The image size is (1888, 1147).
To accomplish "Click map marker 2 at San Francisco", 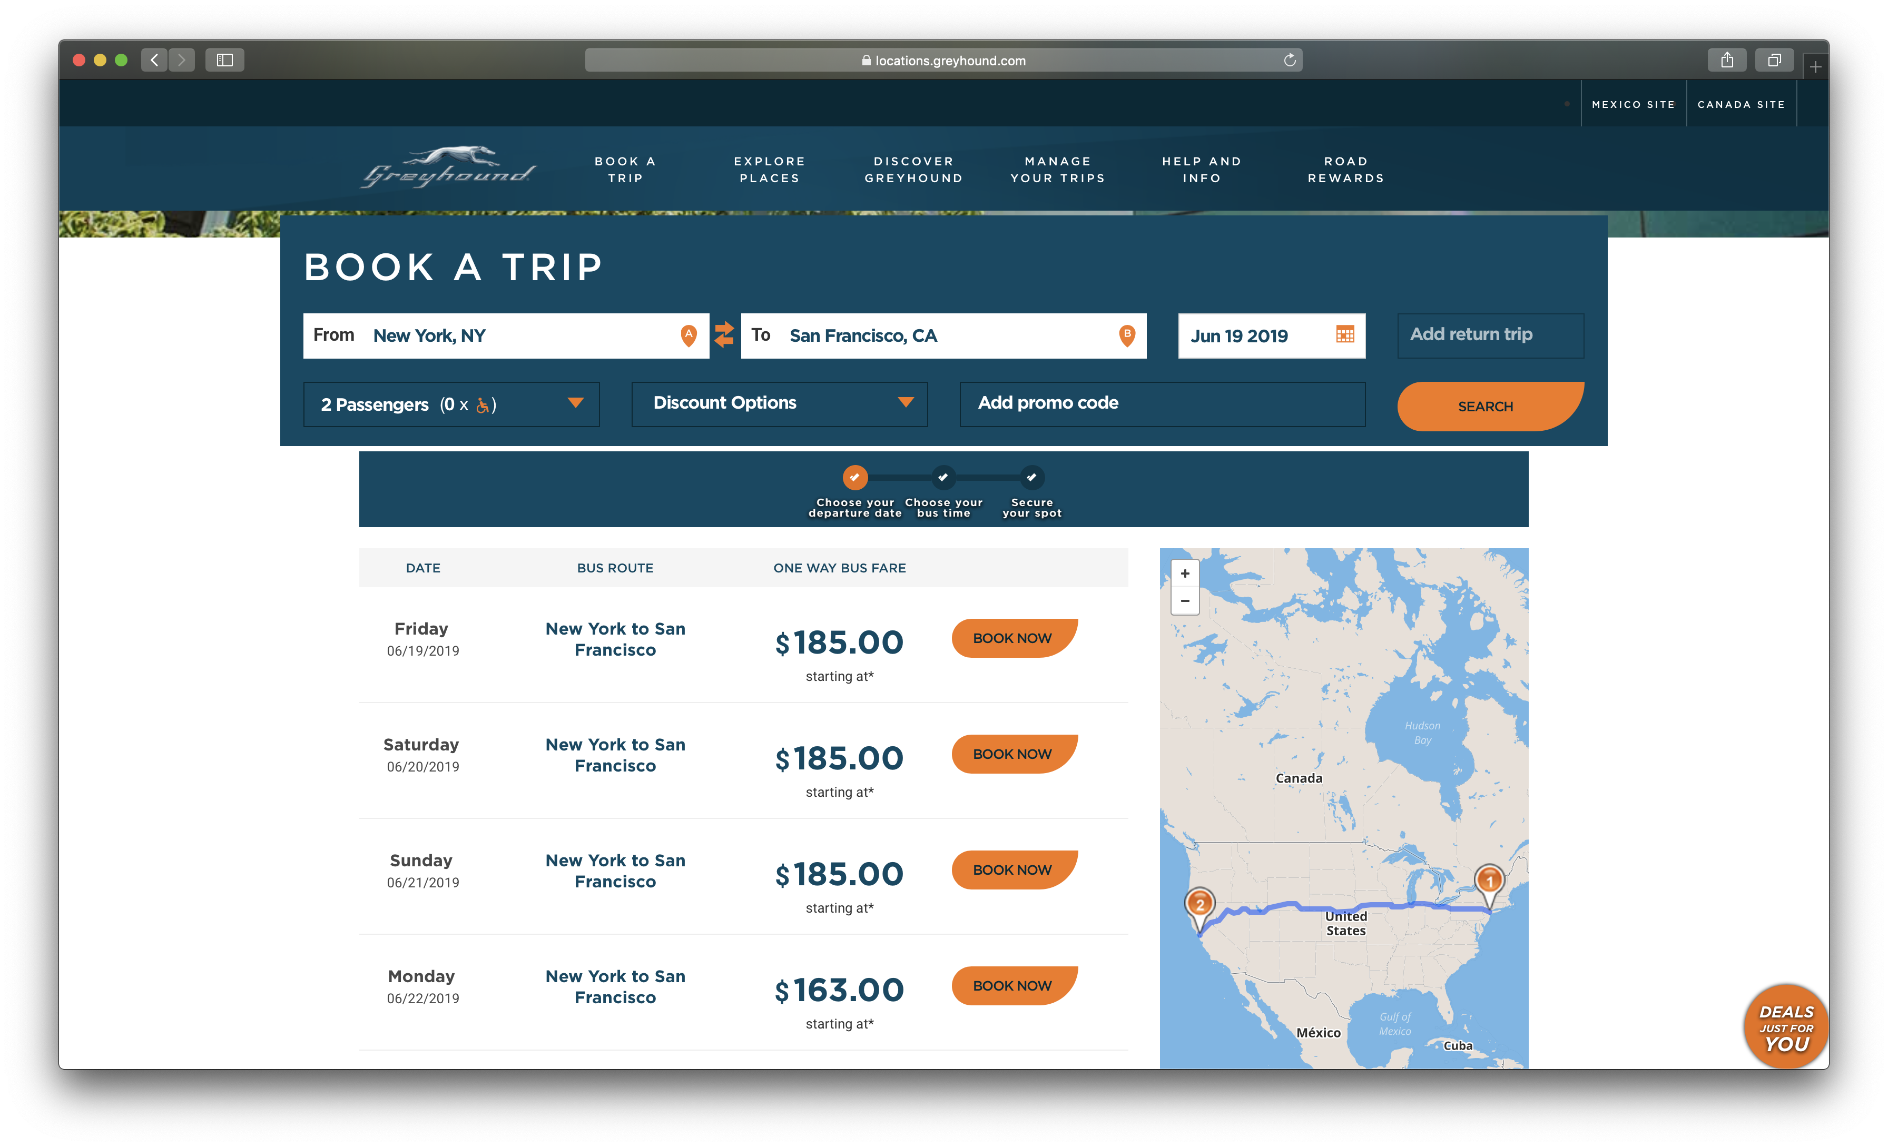I will (1200, 909).
